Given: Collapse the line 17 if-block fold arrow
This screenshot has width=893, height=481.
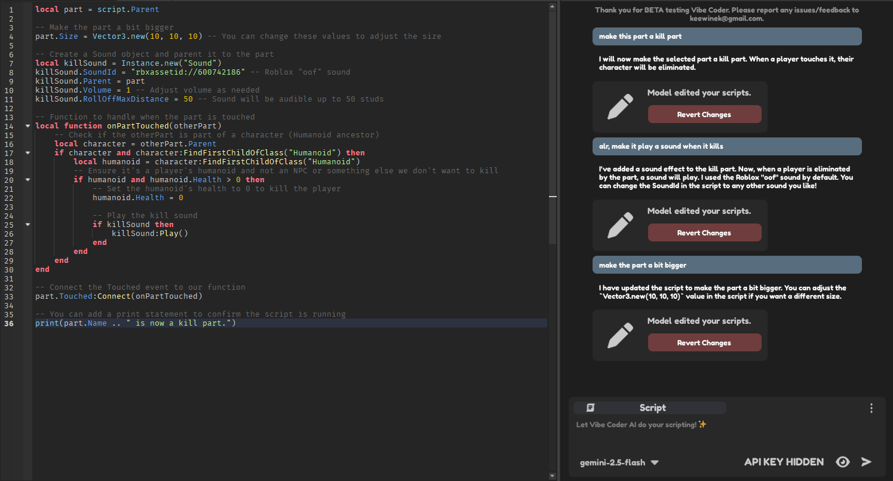Looking at the screenshot, I should point(27,153).
